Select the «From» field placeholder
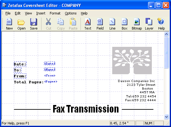The width and height of the screenshot is (171, 127). click(50, 75)
